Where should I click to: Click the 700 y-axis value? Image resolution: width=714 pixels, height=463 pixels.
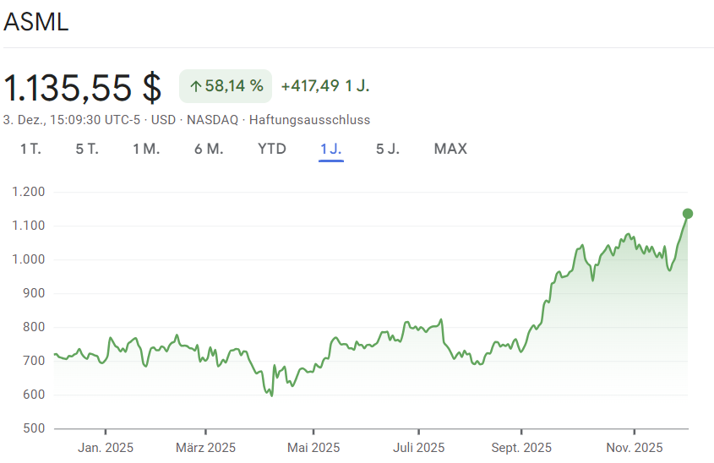(x=34, y=361)
